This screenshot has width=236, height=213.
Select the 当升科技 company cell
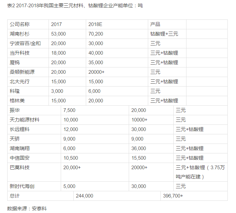[x=20, y=53]
